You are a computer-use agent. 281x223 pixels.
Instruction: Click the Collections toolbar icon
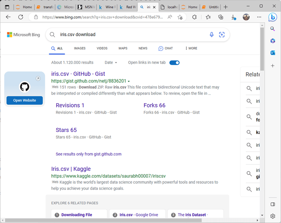tap(221, 17)
